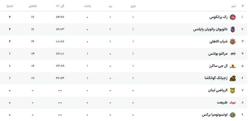Select the ال جی ساکرز team name

pos(218,66)
